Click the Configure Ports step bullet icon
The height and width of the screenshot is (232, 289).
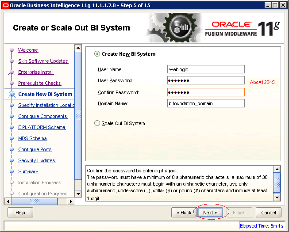(12, 149)
